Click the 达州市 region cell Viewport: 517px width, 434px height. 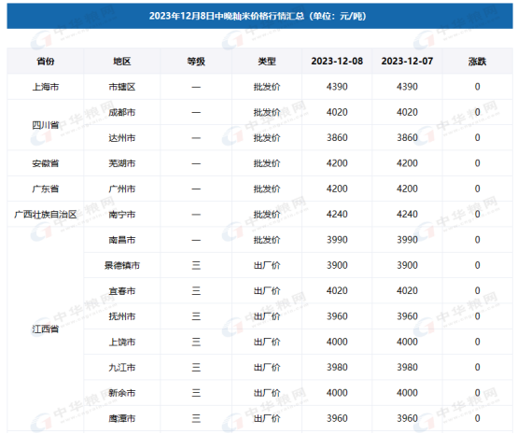[x=122, y=137]
